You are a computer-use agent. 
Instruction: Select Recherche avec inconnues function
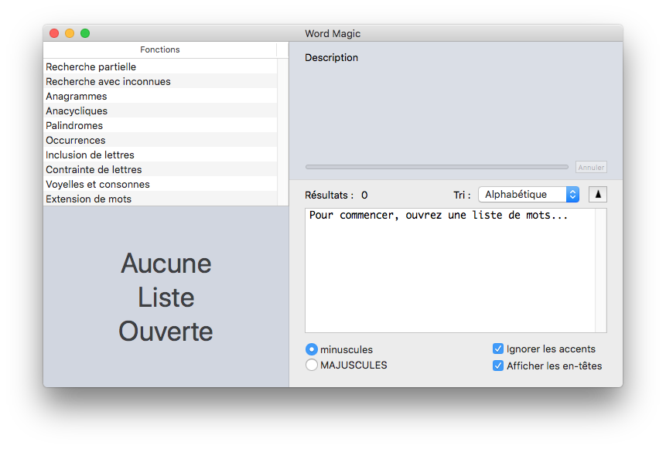coord(108,82)
